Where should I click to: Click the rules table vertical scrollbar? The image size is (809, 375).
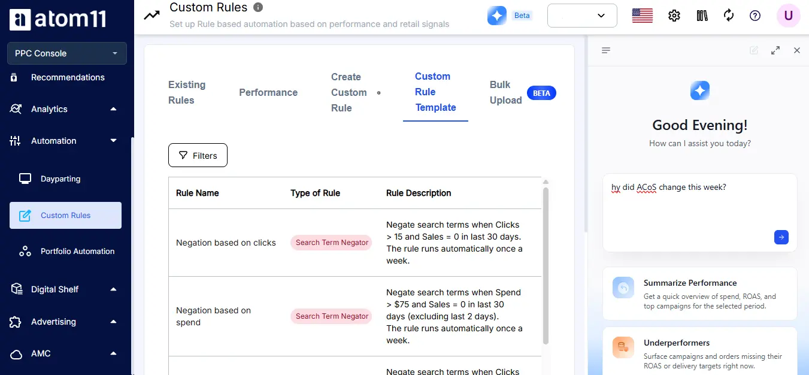tap(546, 265)
